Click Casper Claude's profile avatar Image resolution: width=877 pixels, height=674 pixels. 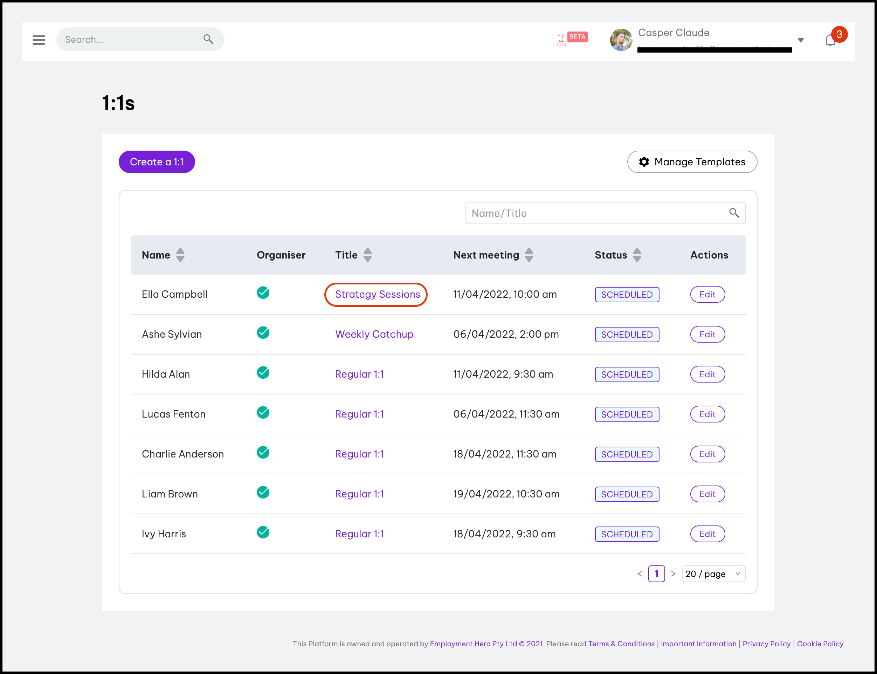pyautogui.click(x=621, y=40)
